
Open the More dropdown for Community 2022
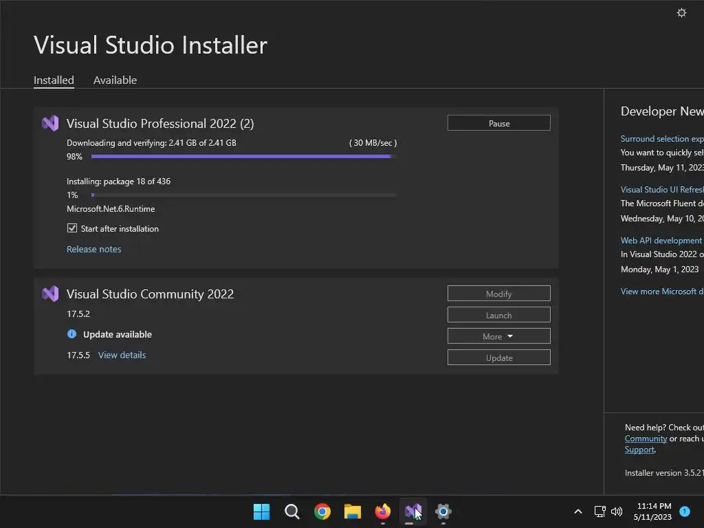click(x=499, y=336)
